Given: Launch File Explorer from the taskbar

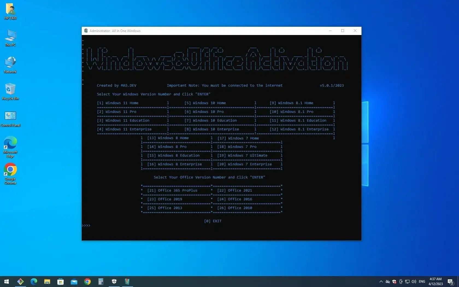Looking at the screenshot, I should (47, 282).
